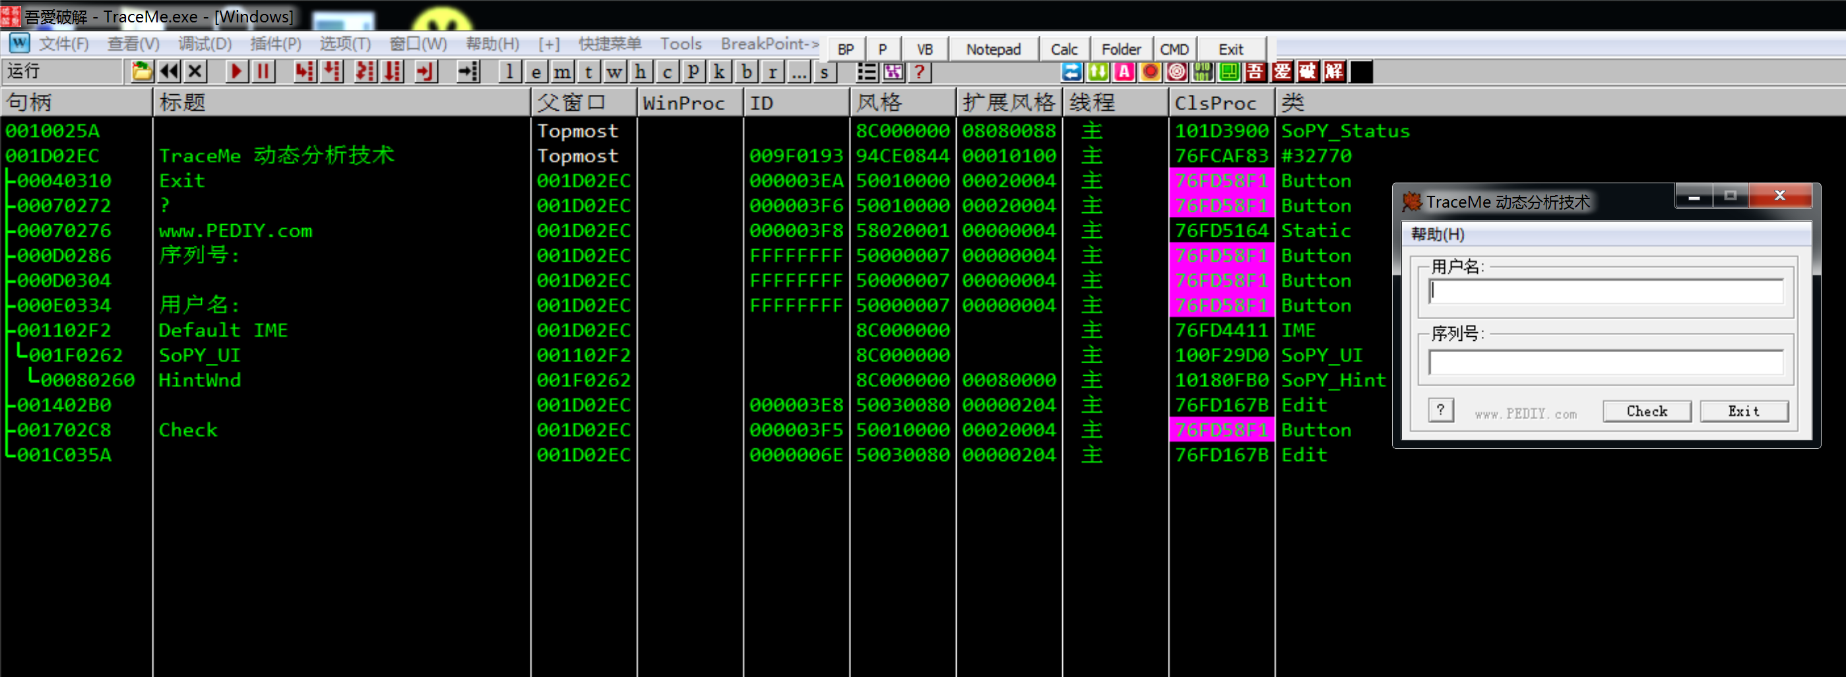This screenshot has height=677, width=1846.
Task: Click the green up-down arrows plugin icon
Action: (1098, 72)
